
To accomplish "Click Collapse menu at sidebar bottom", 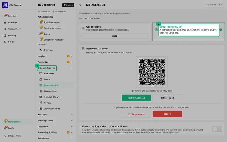I will 13,136.
